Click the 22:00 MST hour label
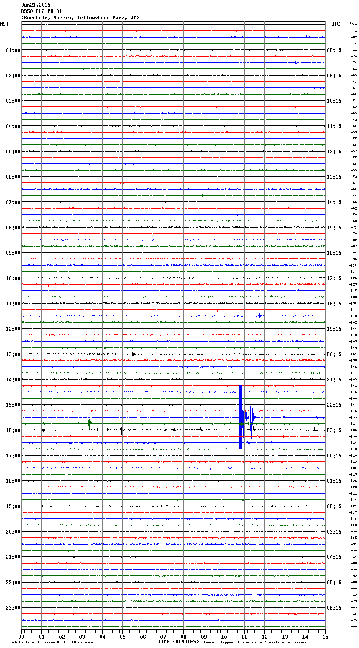This screenshot has height=648, width=359. tap(13, 583)
